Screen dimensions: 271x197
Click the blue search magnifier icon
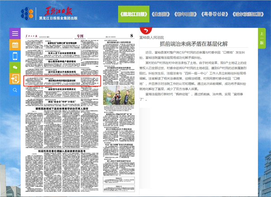click(15, 90)
